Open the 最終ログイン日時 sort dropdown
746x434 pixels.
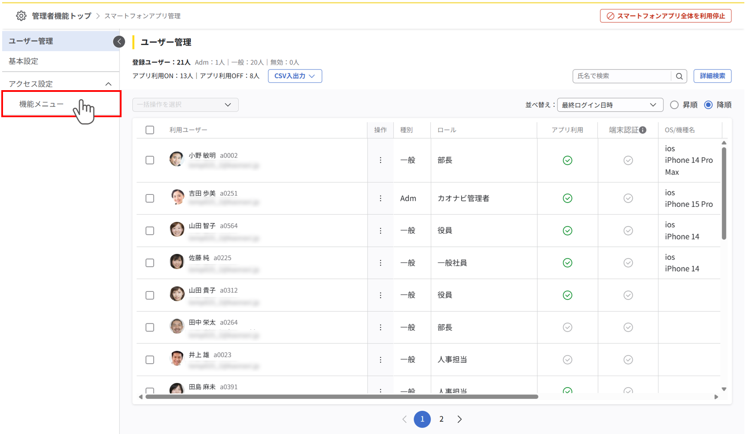click(609, 105)
